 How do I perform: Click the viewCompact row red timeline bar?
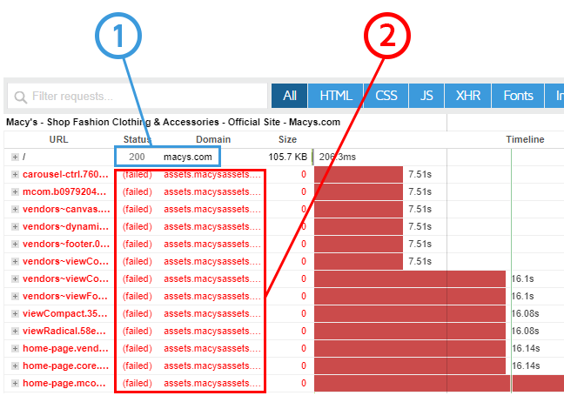click(410, 313)
